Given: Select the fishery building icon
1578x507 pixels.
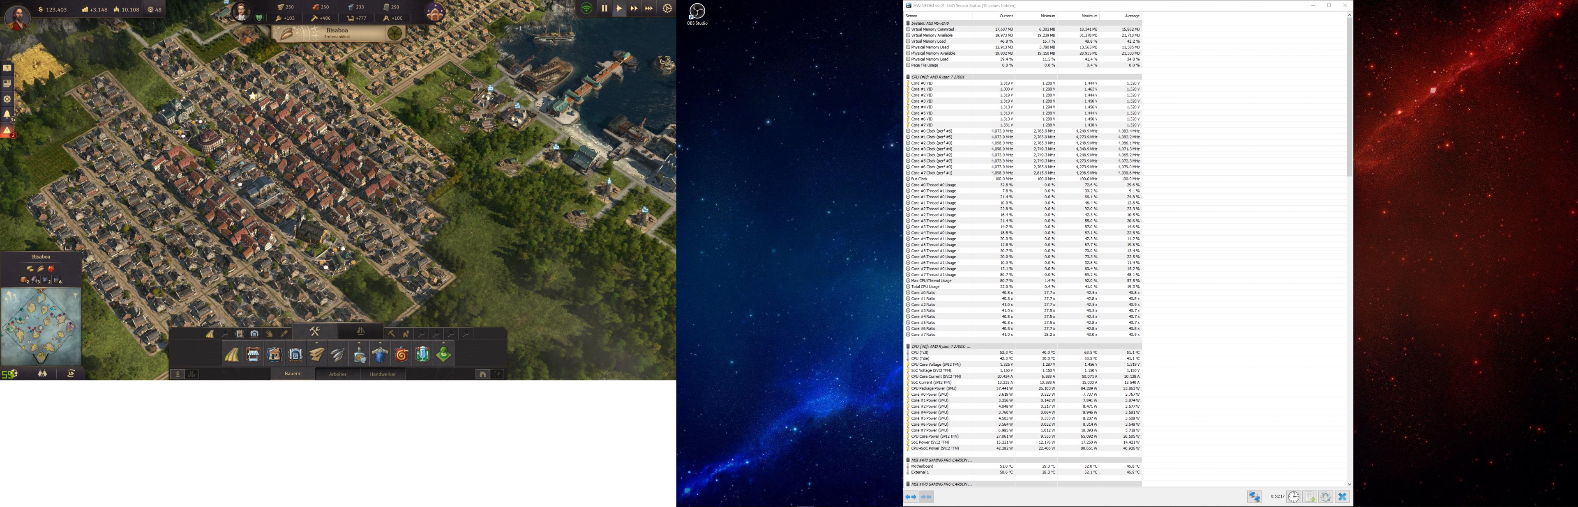Looking at the screenshot, I should (337, 355).
